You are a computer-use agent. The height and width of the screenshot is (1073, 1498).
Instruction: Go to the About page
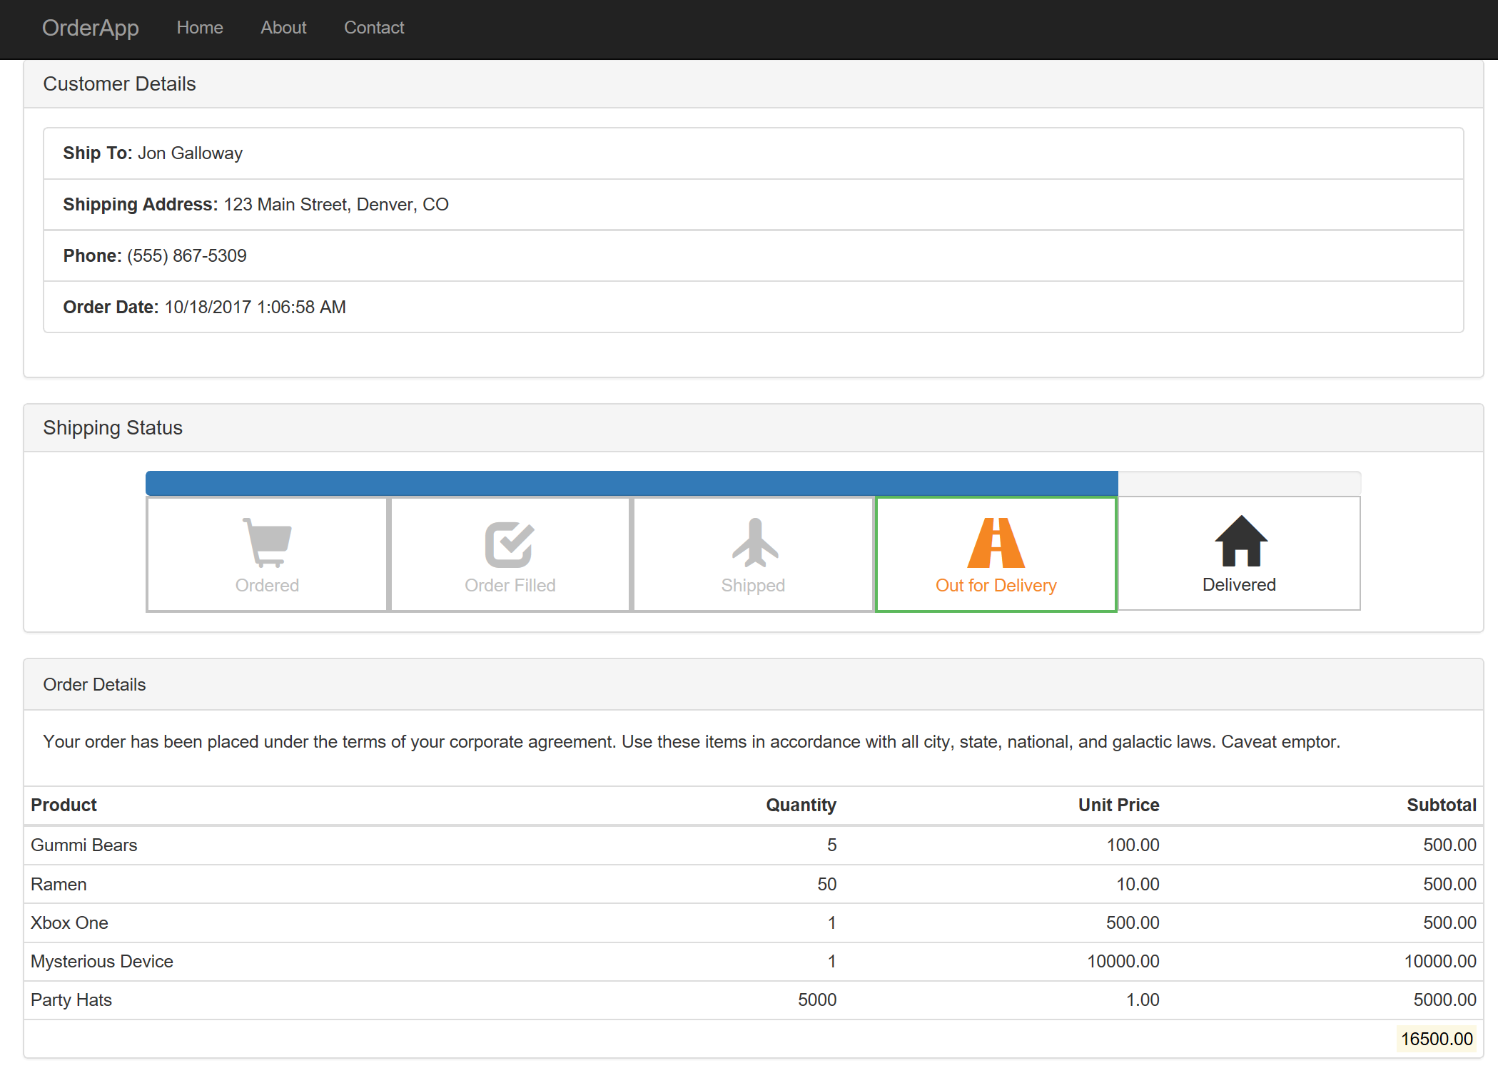pos(283,28)
